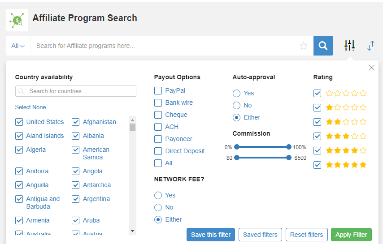Click the Search for countries field
383x244 pixels.
coord(76,91)
